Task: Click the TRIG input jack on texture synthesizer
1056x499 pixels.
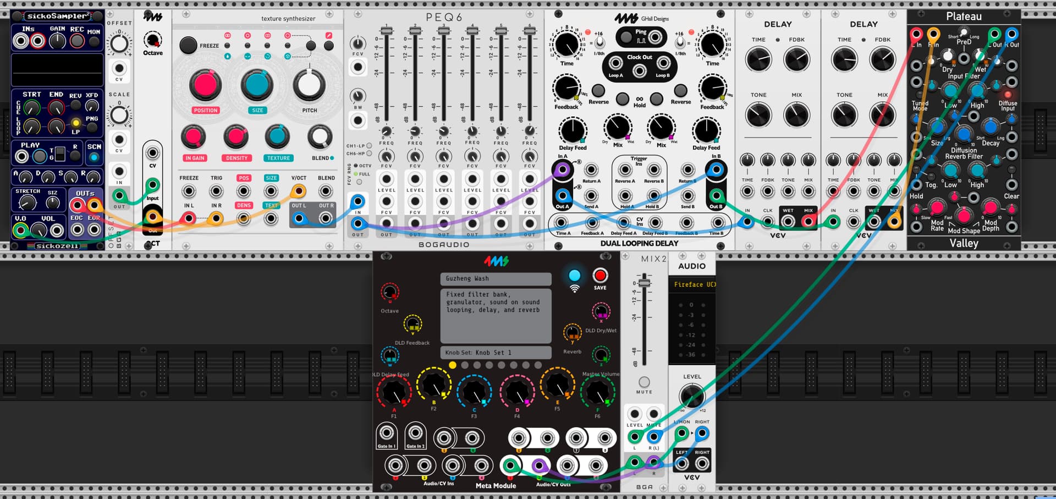Action: point(216,191)
